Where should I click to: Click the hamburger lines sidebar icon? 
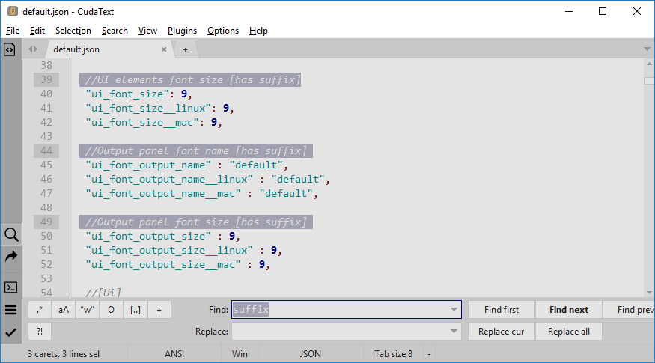coord(10,310)
